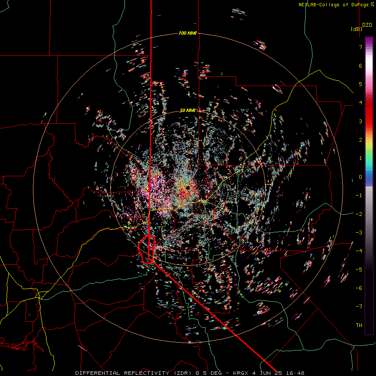Click the [dB] unit label
The width and height of the screenshot is (376, 376).
(x=357, y=29)
